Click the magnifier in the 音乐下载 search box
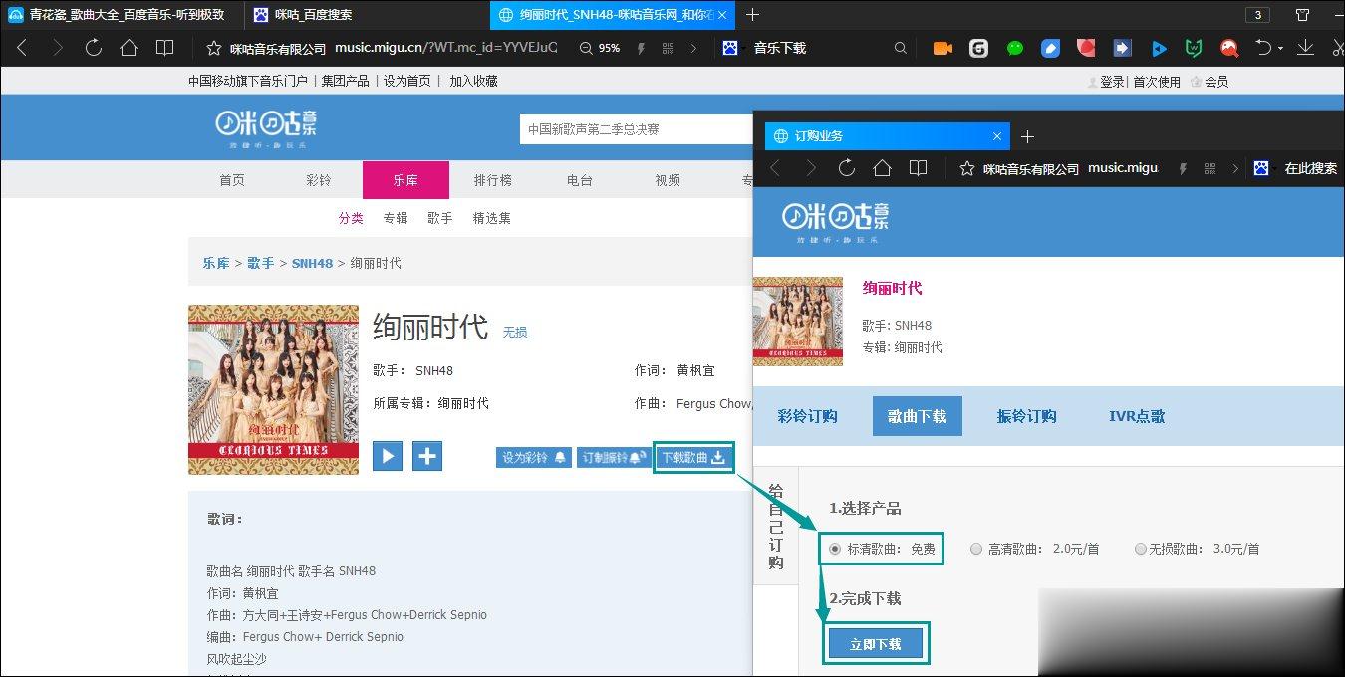The height and width of the screenshot is (677, 1345). pyautogui.click(x=901, y=48)
